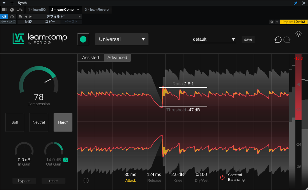
Task: Select the Soft compression style
Action: click(x=15, y=122)
